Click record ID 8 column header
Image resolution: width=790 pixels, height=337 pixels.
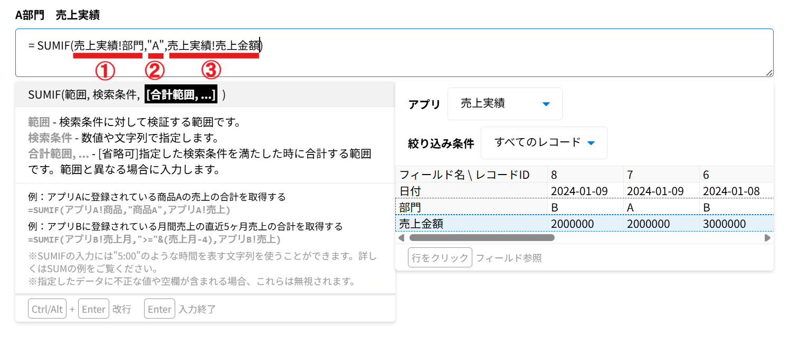(x=554, y=175)
